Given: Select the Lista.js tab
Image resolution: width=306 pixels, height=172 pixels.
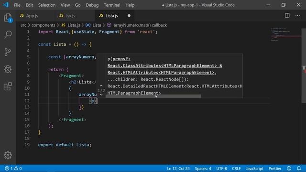Looking at the screenshot, I should tap(115, 16).
